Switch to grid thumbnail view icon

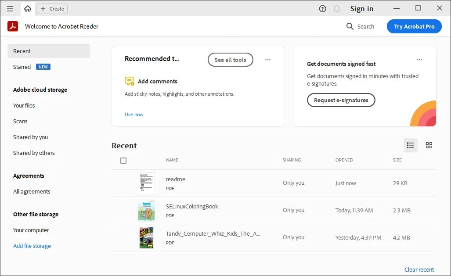pyautogui.click(x=429, y=146)
